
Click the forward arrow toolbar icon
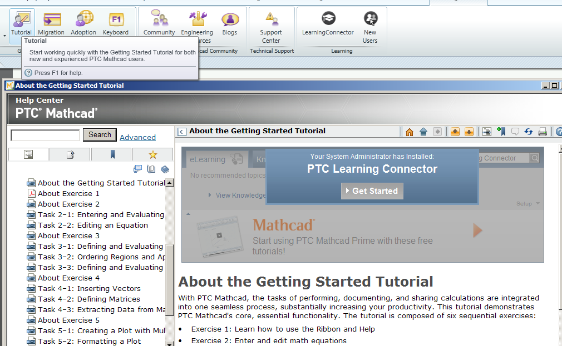(x=437, y=132)
